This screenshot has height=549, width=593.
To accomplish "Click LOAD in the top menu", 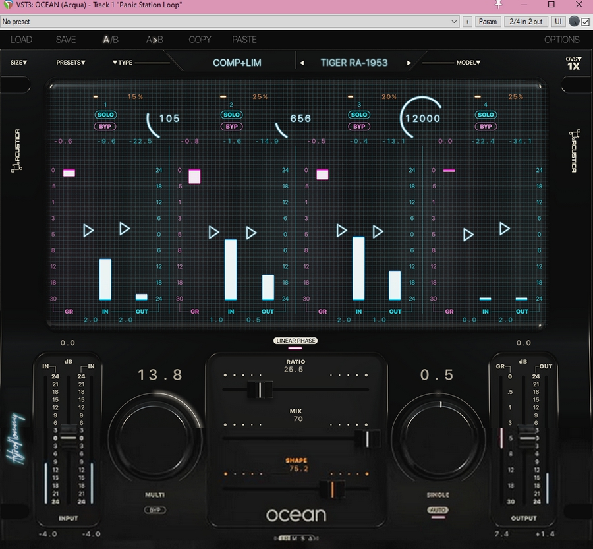I will tap(21, 40).
